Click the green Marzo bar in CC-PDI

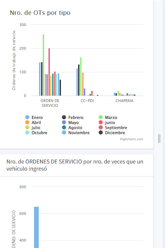point(81,77)
